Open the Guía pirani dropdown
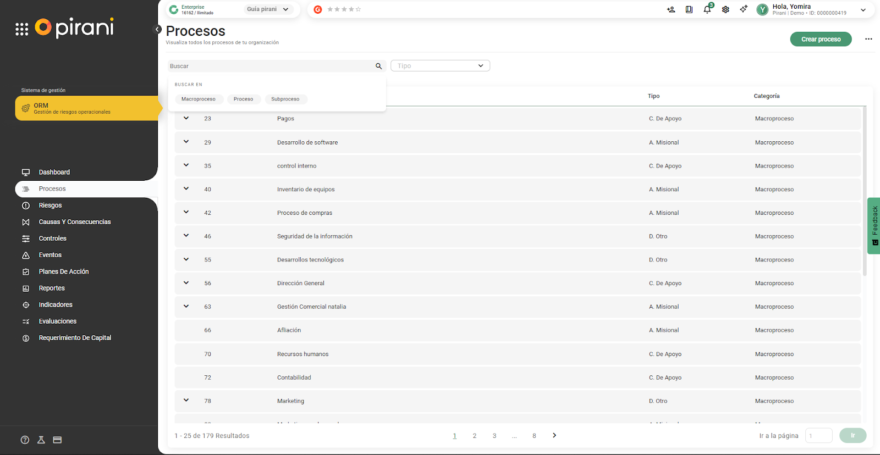 click(x=268, y=9)
